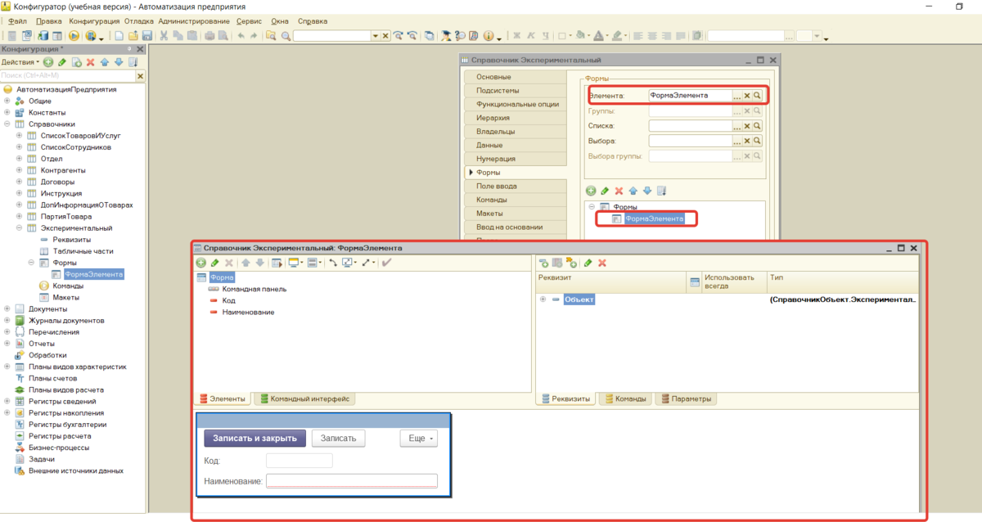The width and height of the screenshot is (982, 522).
Task: Select Реквизиты under Экспериментальный
Action: pyautogui.click(x=71, y=240)
